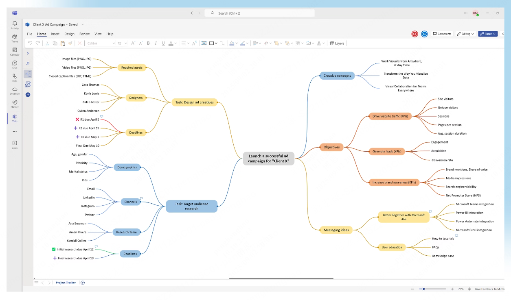Open the Shapes pane icon

(x=28, y=84)
